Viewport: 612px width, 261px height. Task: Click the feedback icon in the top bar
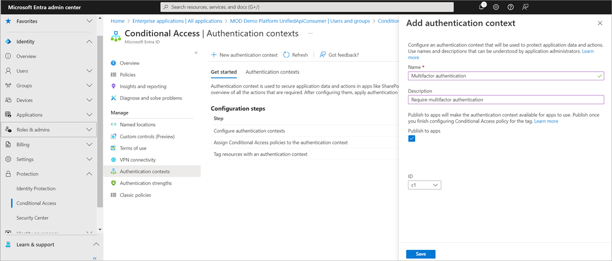point(525,7)
